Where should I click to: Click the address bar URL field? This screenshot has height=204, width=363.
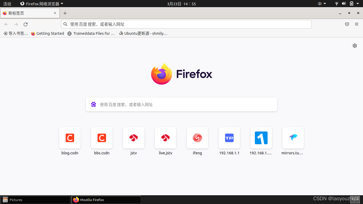point(186,24)
